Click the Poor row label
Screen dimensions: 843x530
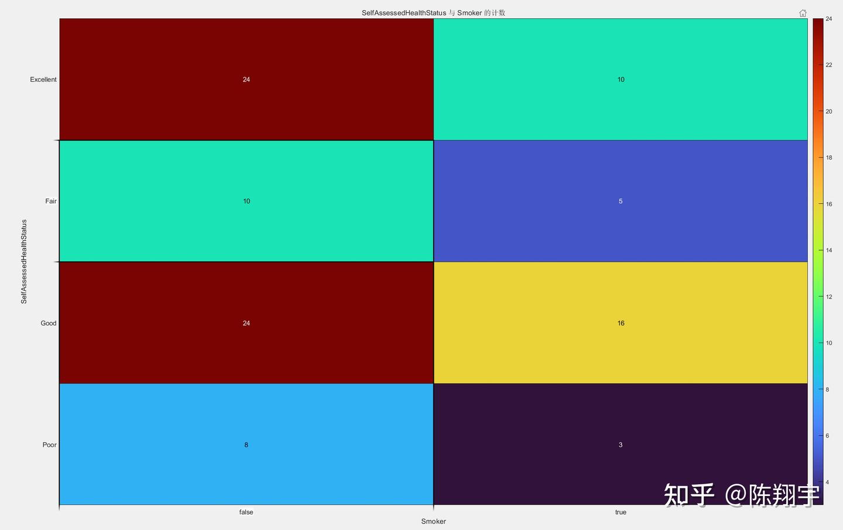pos(49,444)
